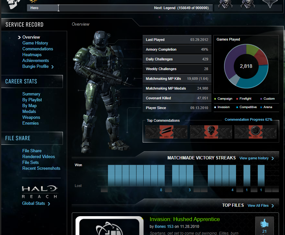Click the white Invasion legend swatch
Screen dimensions: 285x235
pos(215,107)
